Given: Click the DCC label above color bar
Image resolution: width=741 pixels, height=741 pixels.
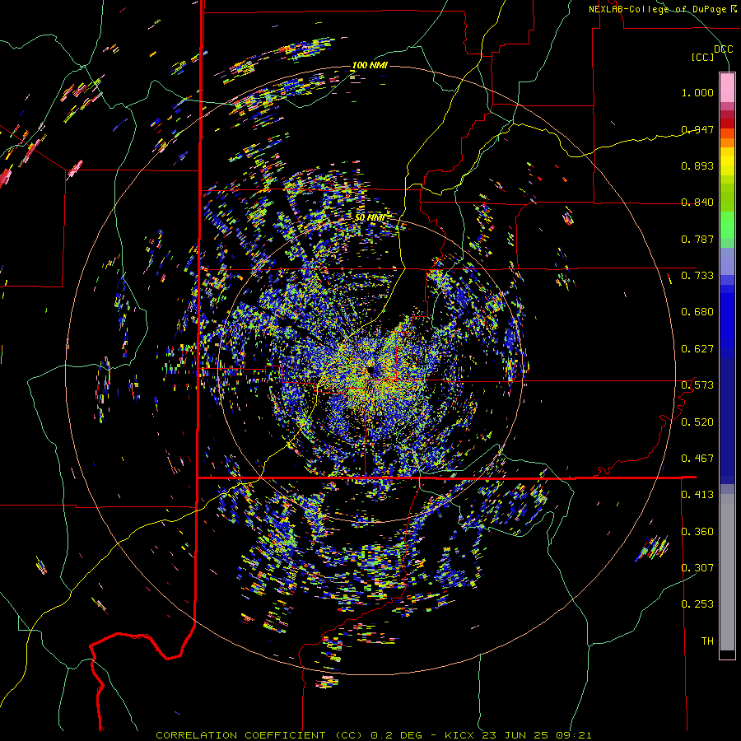Looking at the screenshot, I should click(x=723, y=49).
